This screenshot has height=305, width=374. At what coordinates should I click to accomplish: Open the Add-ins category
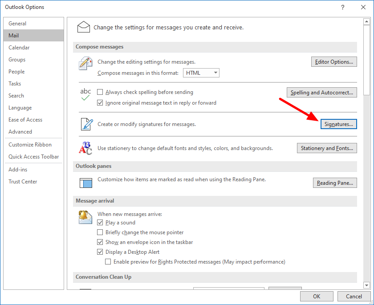pos(34,170)
